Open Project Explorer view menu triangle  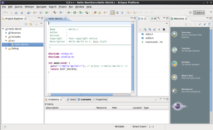pyautogui.click(x=41, y=24)
